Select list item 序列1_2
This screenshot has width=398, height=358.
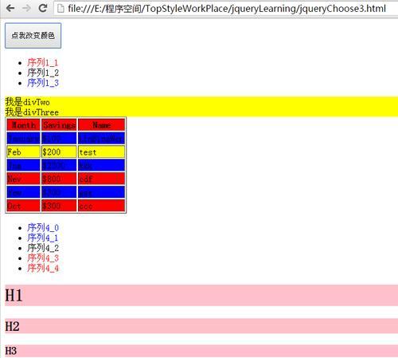43,73
